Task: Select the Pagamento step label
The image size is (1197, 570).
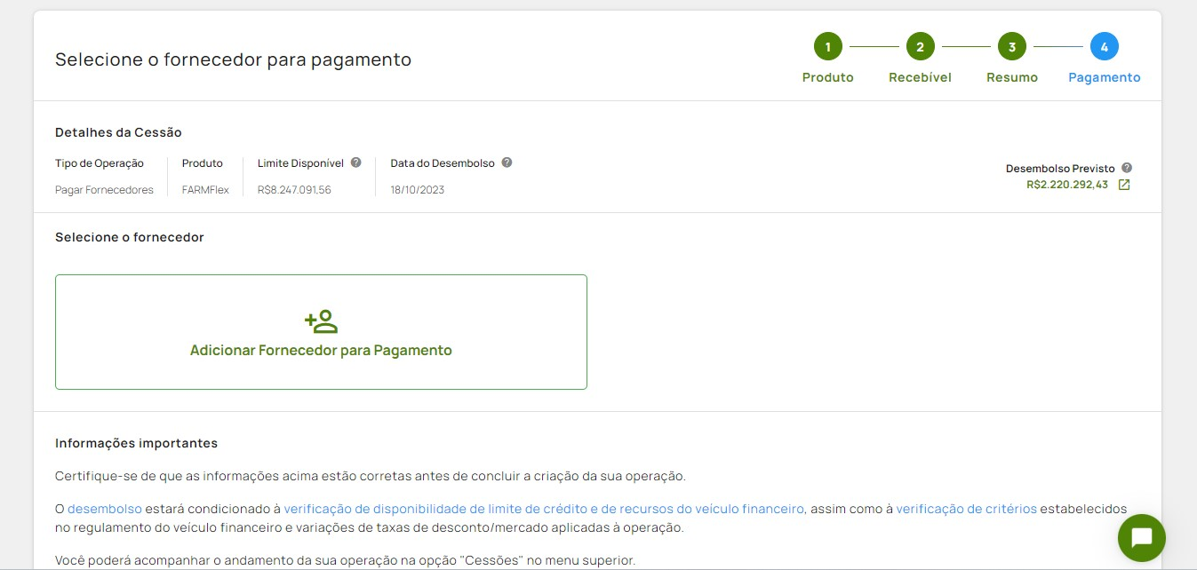Action: point(1104,77)
